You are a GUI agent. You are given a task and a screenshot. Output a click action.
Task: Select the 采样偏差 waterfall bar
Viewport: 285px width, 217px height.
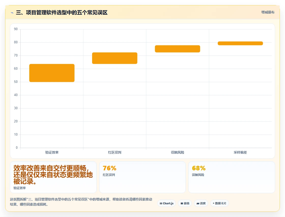[x=240, y=43]
